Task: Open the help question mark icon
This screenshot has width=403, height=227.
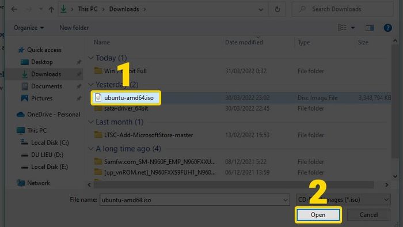Action: pyautogui.click(x=387, y=28)
